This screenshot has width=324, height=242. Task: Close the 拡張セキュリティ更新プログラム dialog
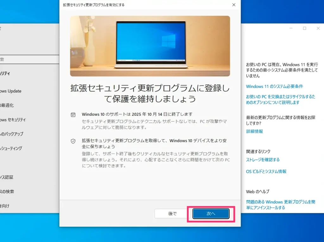click(234, 5)
